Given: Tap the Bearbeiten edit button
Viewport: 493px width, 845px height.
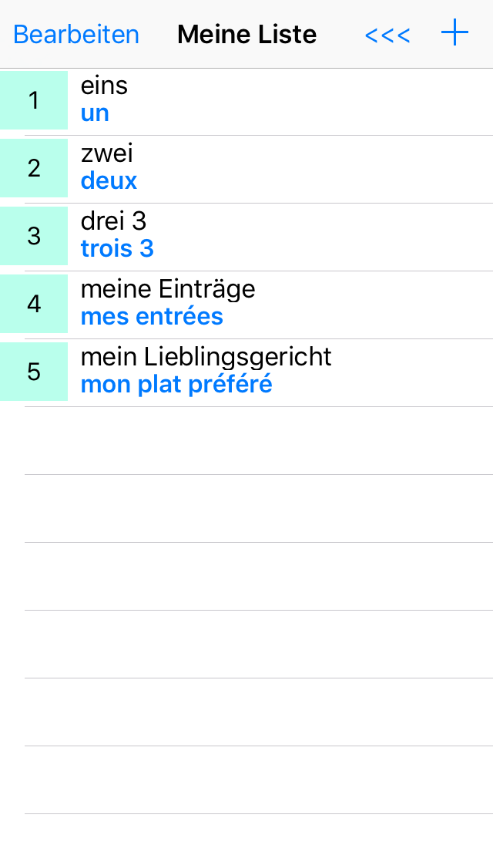Looking at the screenshot, I should [x=76, y=35].
